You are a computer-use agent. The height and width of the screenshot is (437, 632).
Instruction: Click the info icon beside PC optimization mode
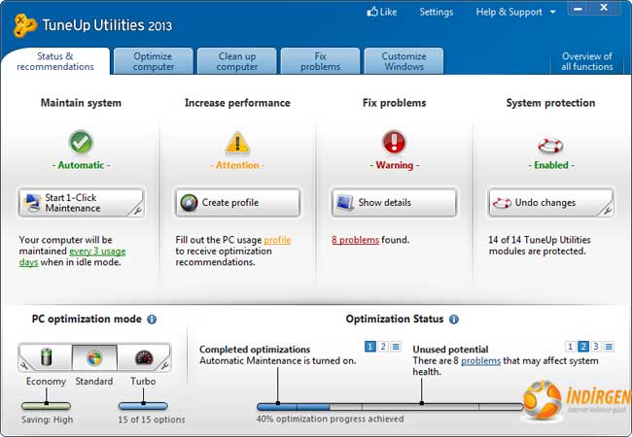point(152,319)
